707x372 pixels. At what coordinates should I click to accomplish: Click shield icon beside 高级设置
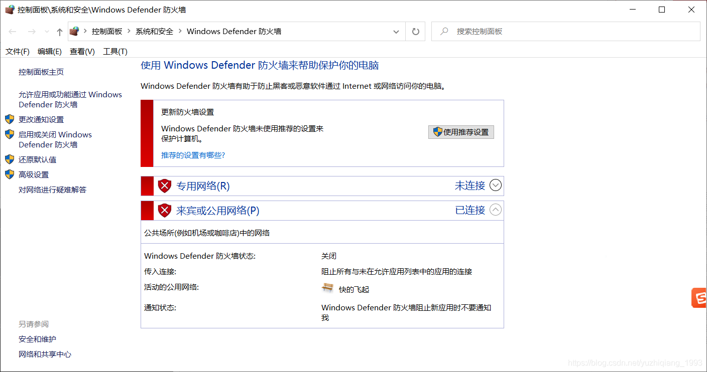point(10,174)
